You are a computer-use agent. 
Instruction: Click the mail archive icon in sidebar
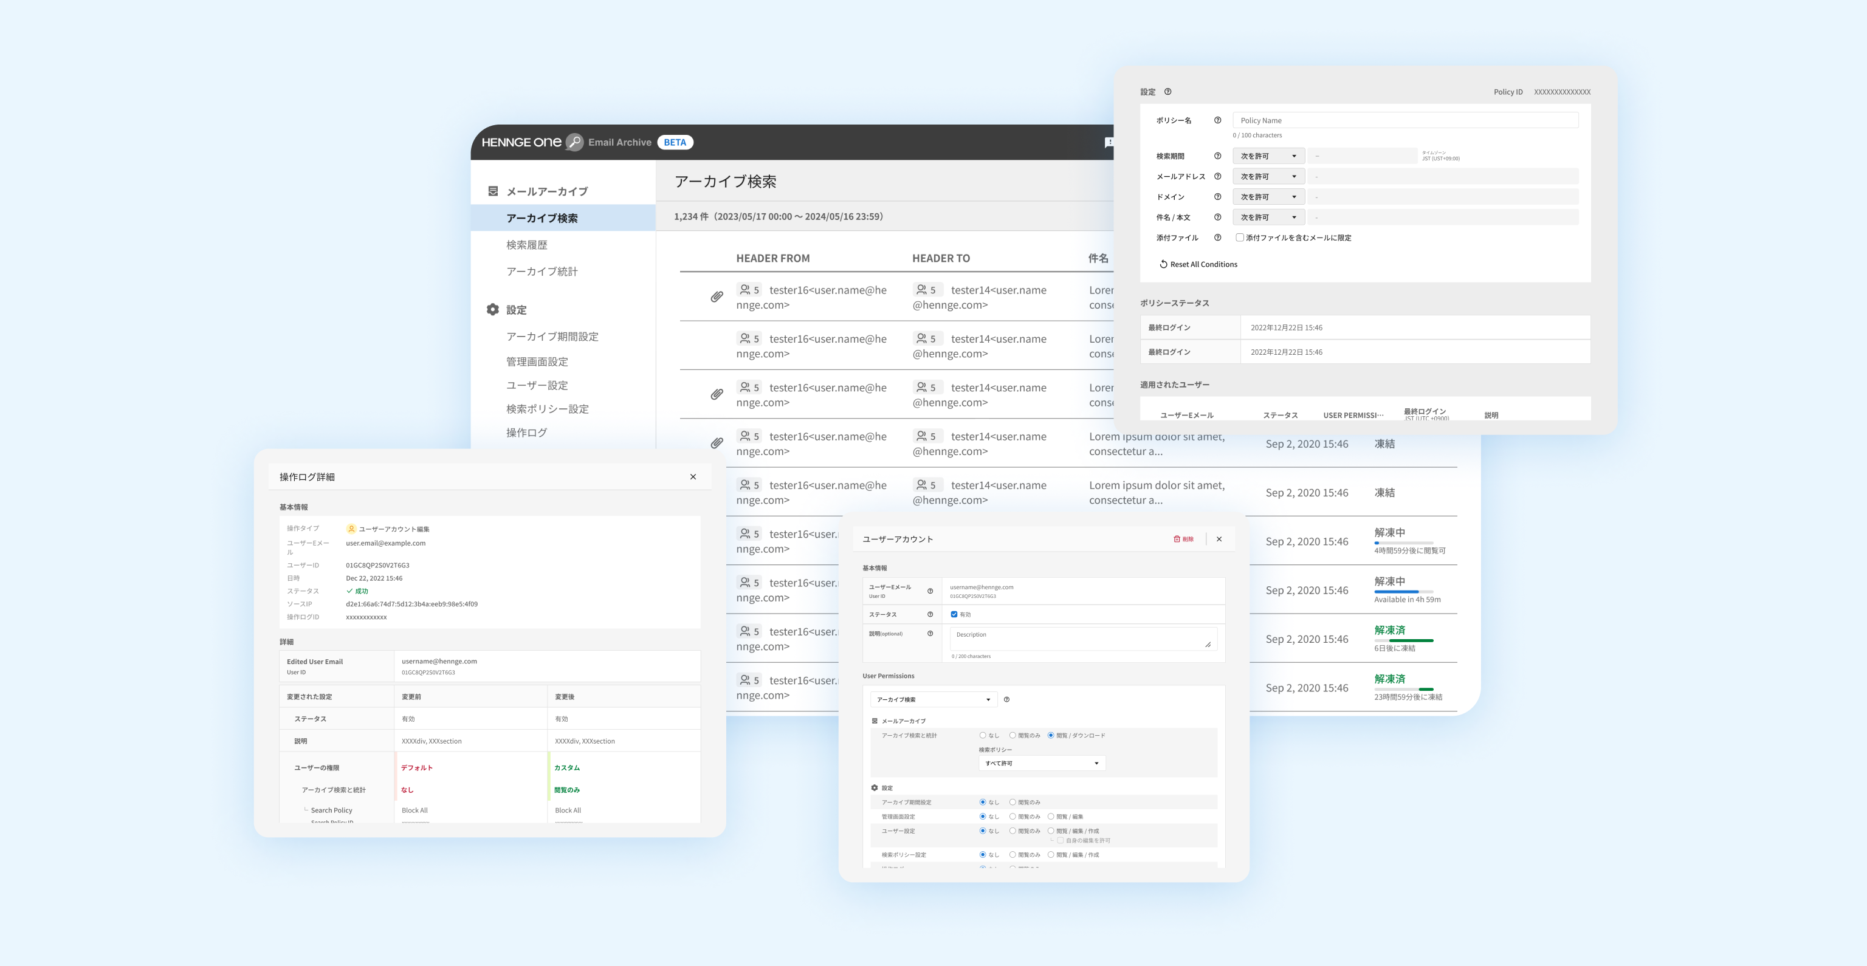pyautogui.click(x=493, y=191)
